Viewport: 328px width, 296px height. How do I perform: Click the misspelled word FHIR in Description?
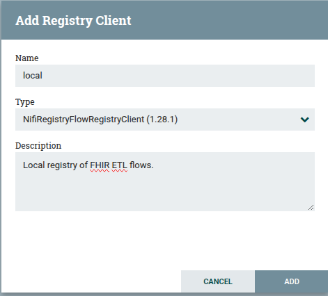(x=100, y=165)
